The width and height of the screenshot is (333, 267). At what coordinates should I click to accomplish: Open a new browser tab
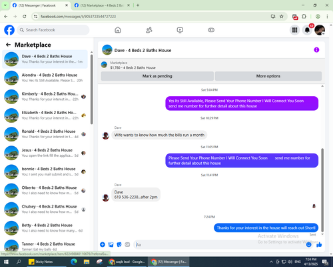pyautogui.click(x=138, y=5)
